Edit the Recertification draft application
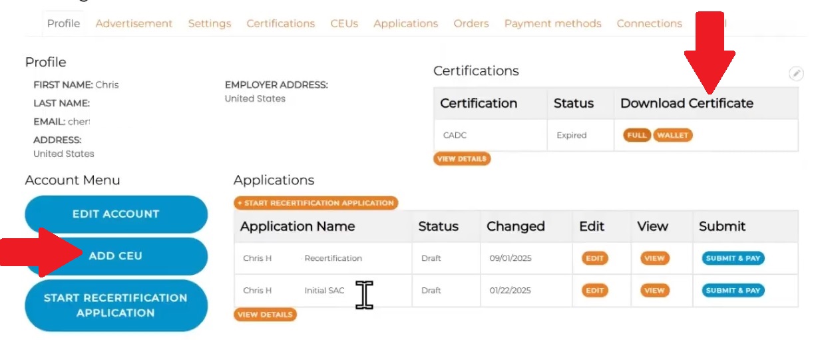This screenshot has height=340, width=822. point(594,258)
